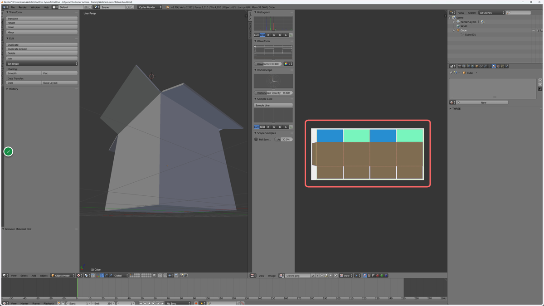Open the Scene properties tab icon
The image size is (544, 306).
coord(468,66)
